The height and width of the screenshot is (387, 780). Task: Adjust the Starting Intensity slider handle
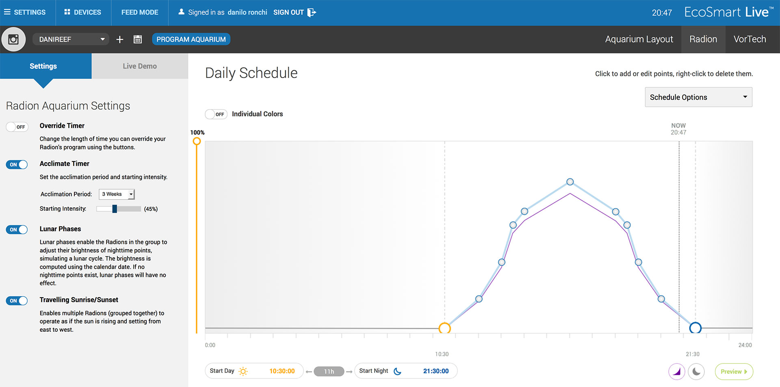coord(115,209)
